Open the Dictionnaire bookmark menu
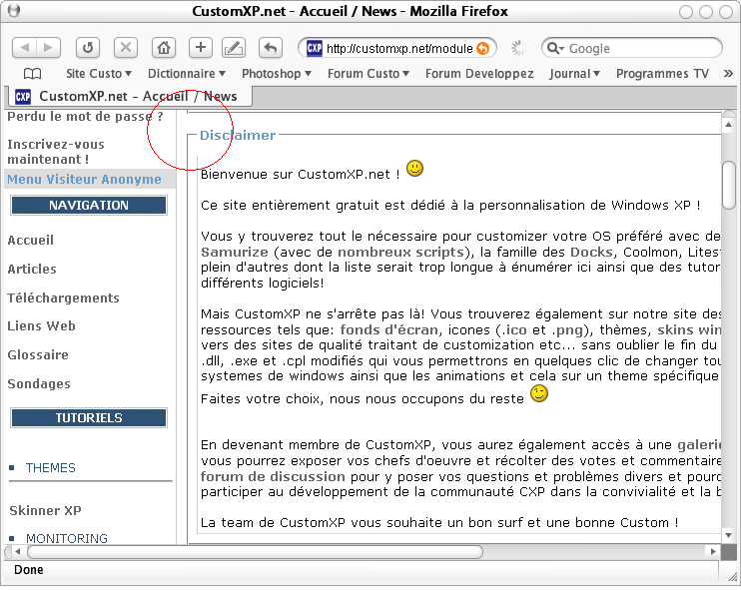741x590 pixels. [x=187, y=74]
